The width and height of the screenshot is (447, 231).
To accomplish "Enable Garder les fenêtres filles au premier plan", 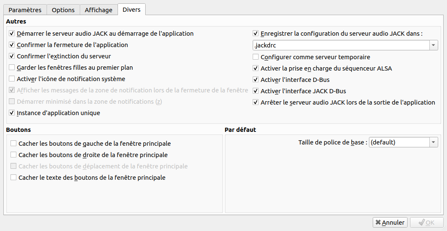I will coord(12,68).
